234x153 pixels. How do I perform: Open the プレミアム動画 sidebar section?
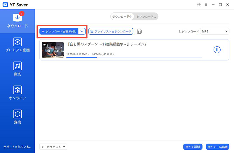(17, 45)
